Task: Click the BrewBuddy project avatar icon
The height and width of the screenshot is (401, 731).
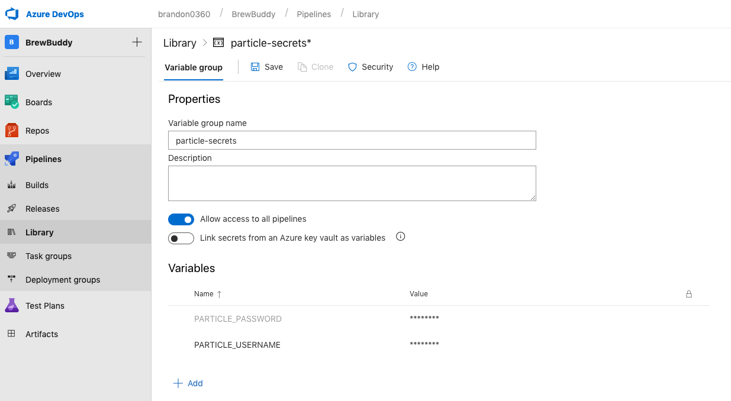Action: point(12,43)
